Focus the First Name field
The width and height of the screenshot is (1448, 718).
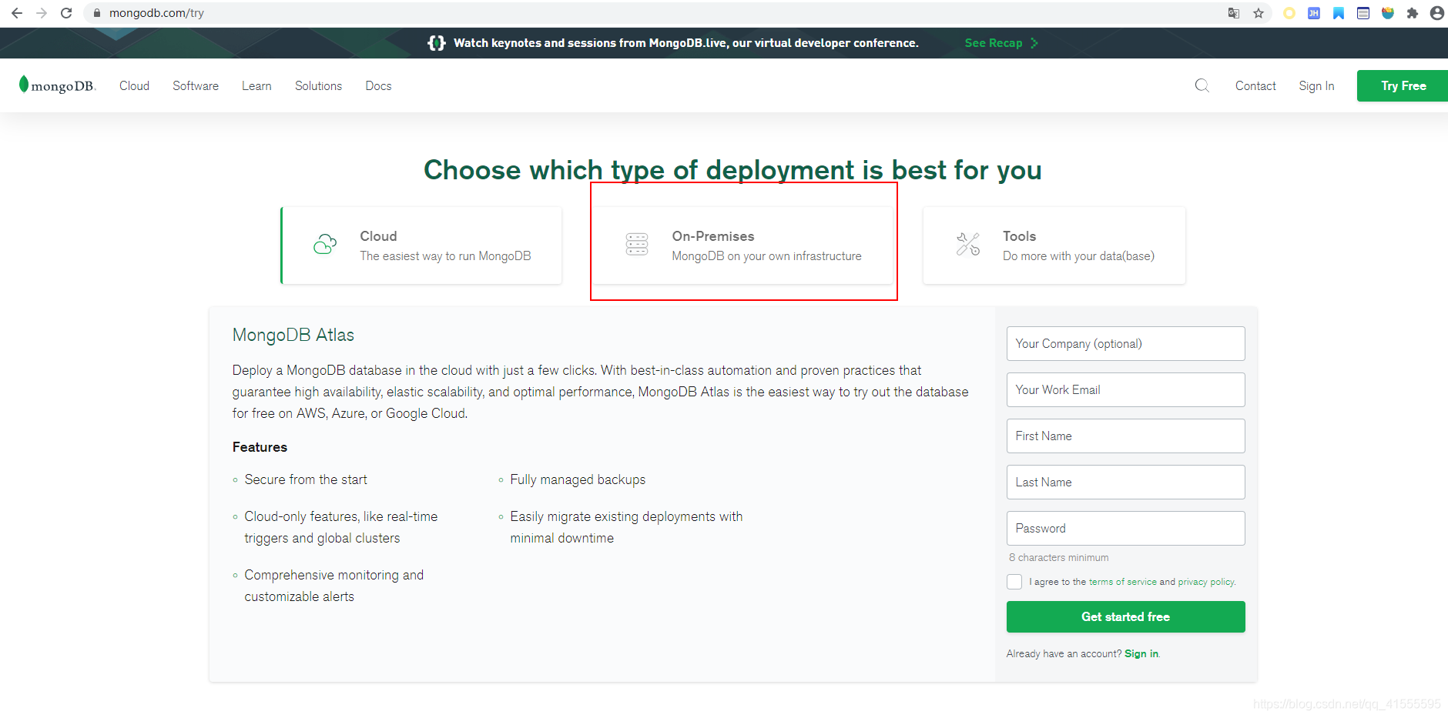coord(1125,436)
